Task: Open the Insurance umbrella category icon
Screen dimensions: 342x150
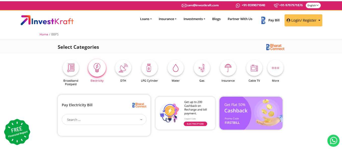Action: click(x=228, y=68)
